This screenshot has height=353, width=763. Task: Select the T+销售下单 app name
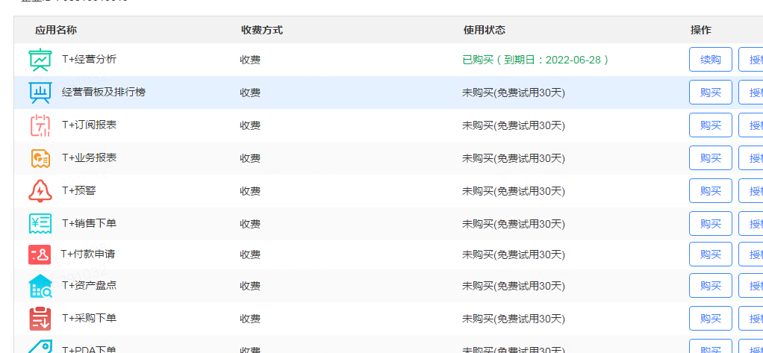(x=89, y=223)
